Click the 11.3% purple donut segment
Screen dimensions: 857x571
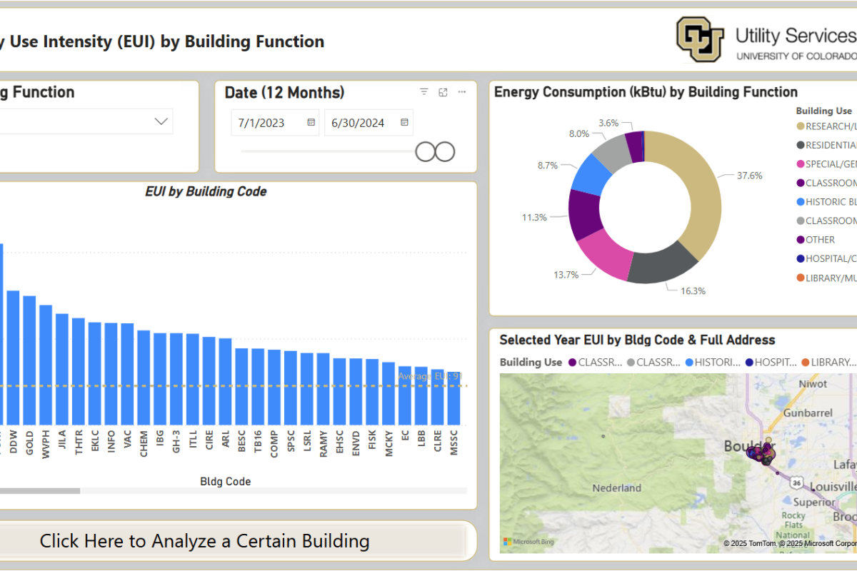pyautogui.click(x=584, y=216)
